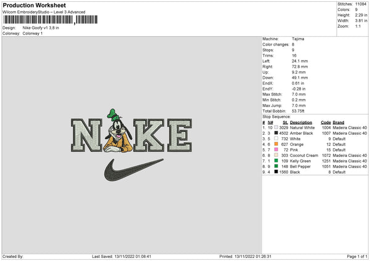Click the Color changes value 8

tap(293, 44)
